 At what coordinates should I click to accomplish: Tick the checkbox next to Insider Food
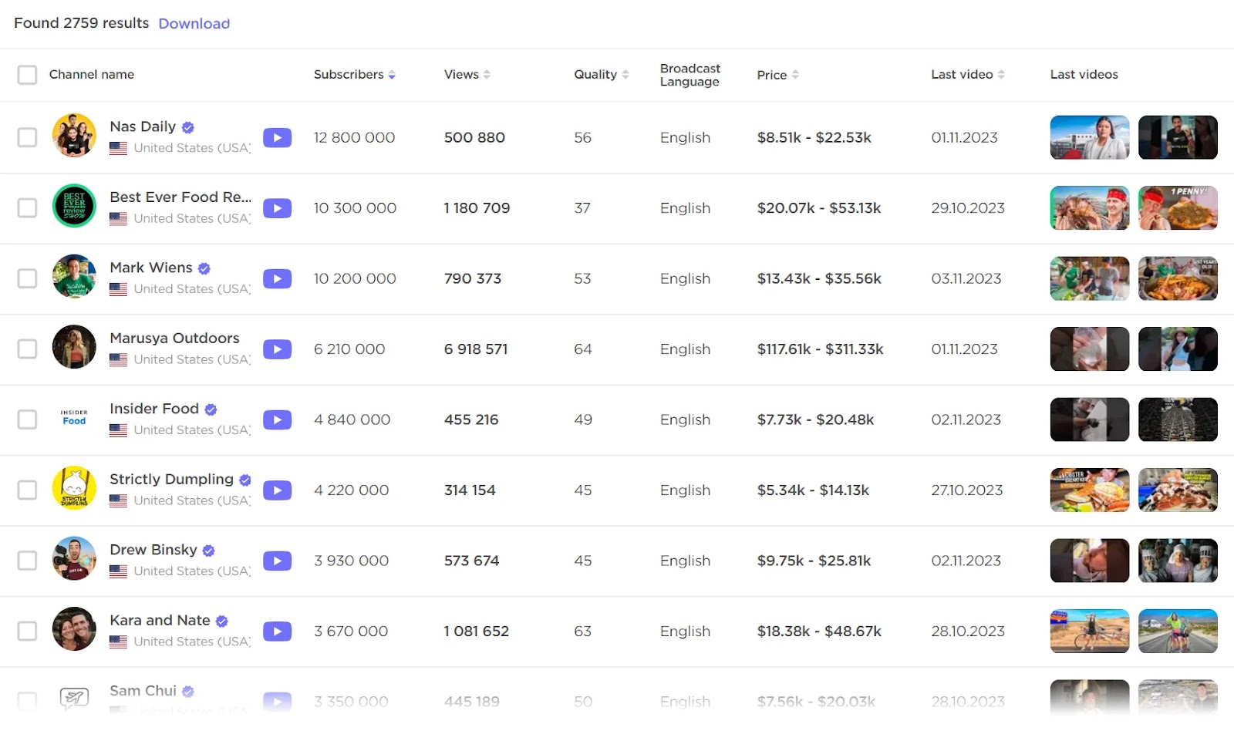tap(27, 419)
